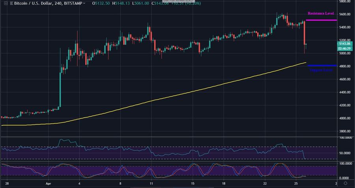Click the 'Apr' date label on time axis

[x=48, y=184]
